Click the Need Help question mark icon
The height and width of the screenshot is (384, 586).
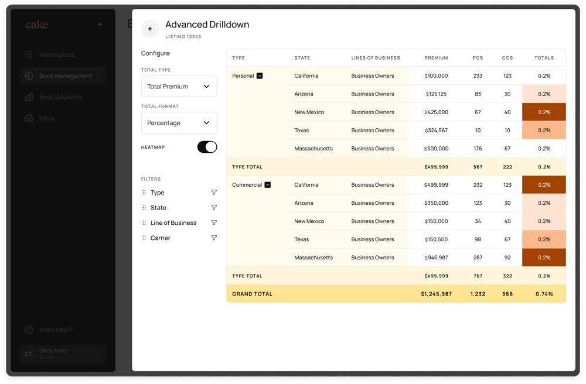click(x=28, y=330)
